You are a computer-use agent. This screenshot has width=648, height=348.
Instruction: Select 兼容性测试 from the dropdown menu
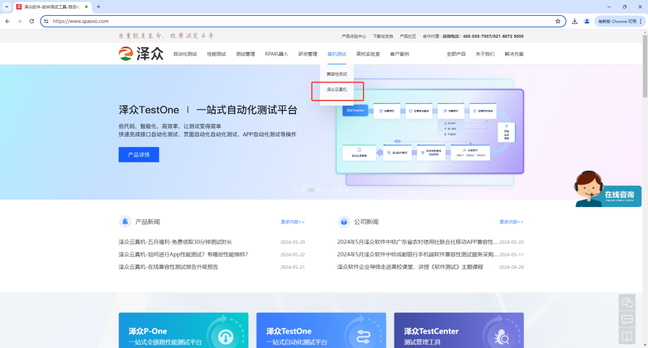click(x=337, y=74)
